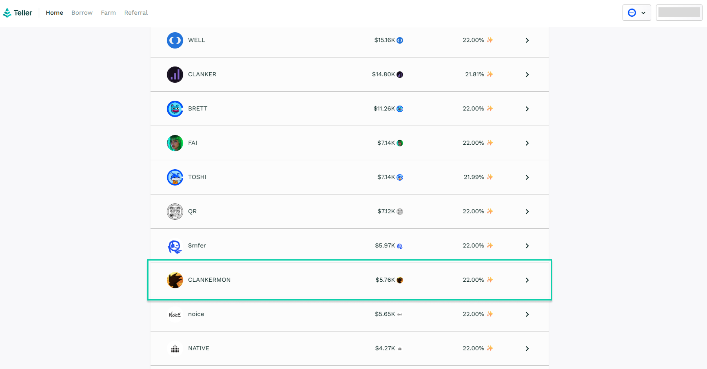The height and width of the screenshot is (369, 707).
Task: Open the Referral link
Action: pyautogui.click(x=136, y=13)
